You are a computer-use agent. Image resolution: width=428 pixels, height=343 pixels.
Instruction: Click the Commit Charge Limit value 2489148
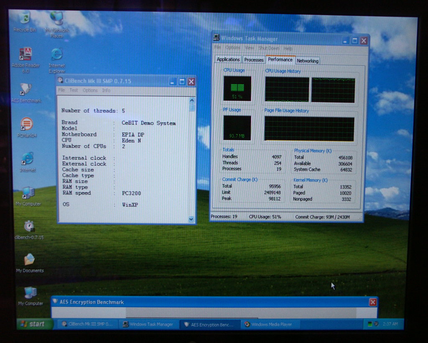pos(273,192)
